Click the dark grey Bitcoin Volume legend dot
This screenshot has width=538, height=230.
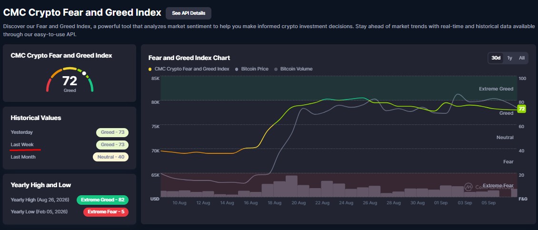tap(276, 70)
